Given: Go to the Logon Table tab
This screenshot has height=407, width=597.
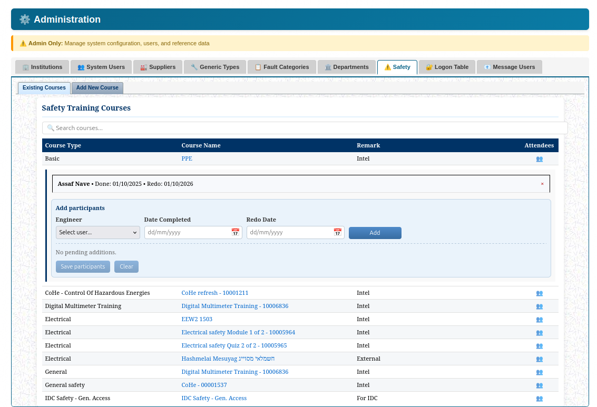Looking at the screenshot, I should coord(447,67).
